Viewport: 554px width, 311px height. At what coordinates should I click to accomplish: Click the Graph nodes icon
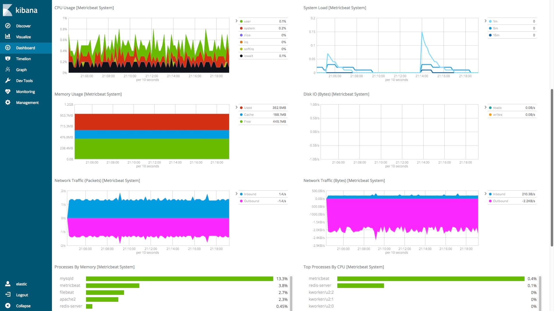pos(8,69)
